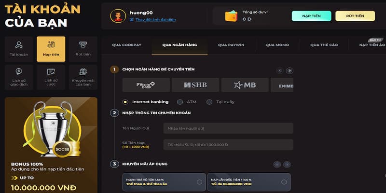The width and height of the screenshot is (386, 193).
Task: Select the Internet banking radio option
Action: point(125,102)
